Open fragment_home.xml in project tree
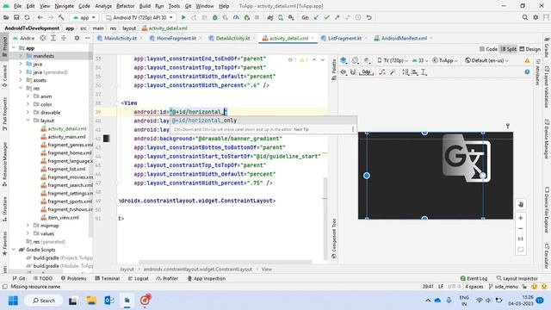Screen dimensions: 551x310 pyautogui.click(x=69, y=153)
